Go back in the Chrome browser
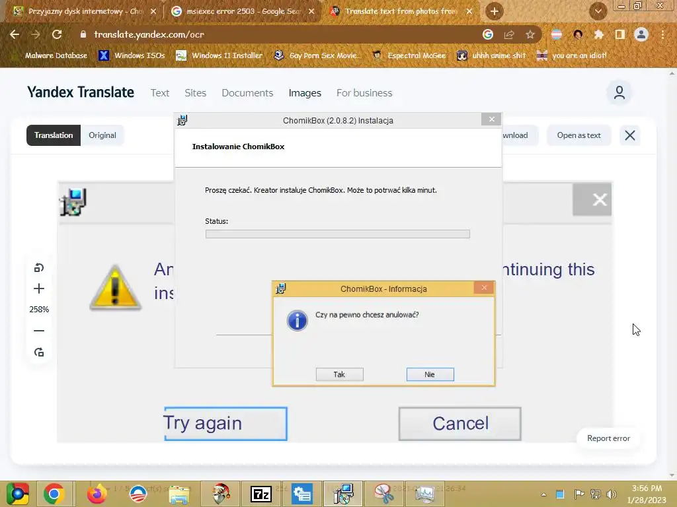This screenshot has width=677, height=507. [x=15, y=34]
